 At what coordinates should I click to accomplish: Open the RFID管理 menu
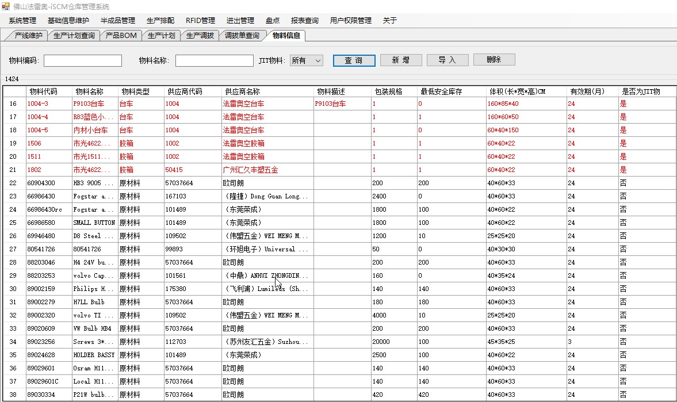tap(200, 20)
